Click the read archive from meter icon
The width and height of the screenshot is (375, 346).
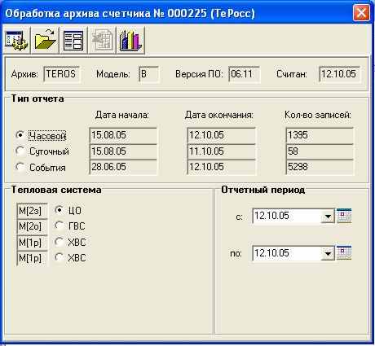tap(16, 41)
